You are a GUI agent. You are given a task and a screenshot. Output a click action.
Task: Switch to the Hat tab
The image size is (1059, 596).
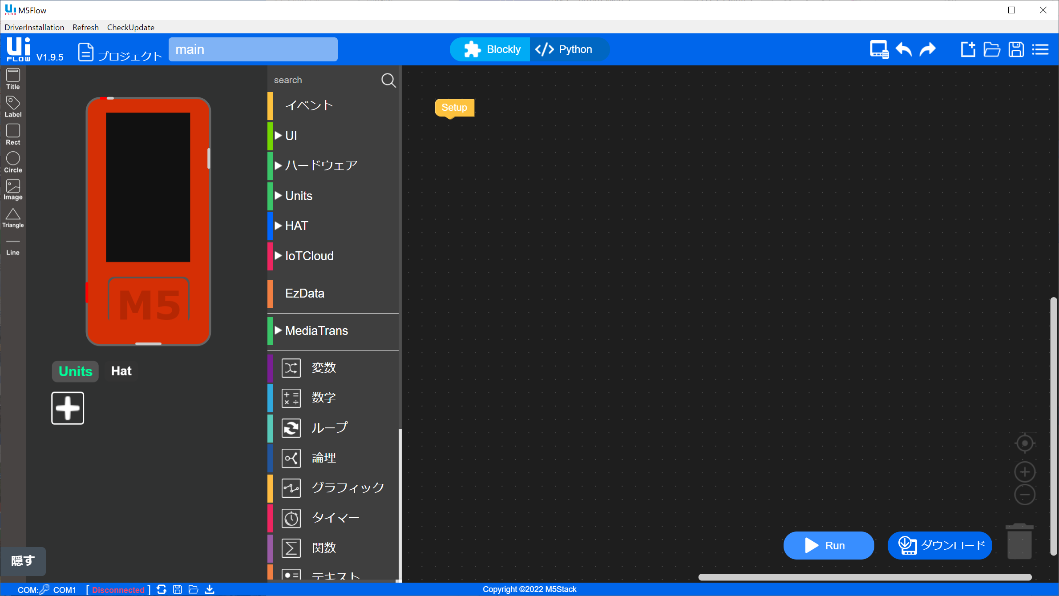coord(121,371)
